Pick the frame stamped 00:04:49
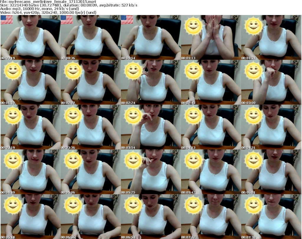Image resolution: width=302 pixels, height=239 pixels. coord(31,172)
